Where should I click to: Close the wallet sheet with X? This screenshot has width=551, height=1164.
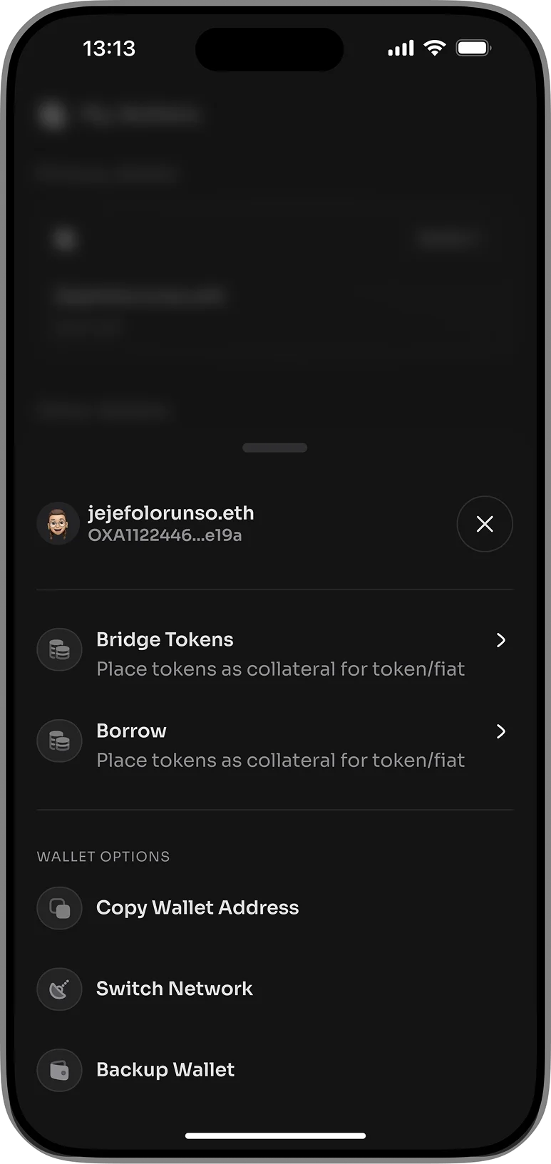[485, 524]
